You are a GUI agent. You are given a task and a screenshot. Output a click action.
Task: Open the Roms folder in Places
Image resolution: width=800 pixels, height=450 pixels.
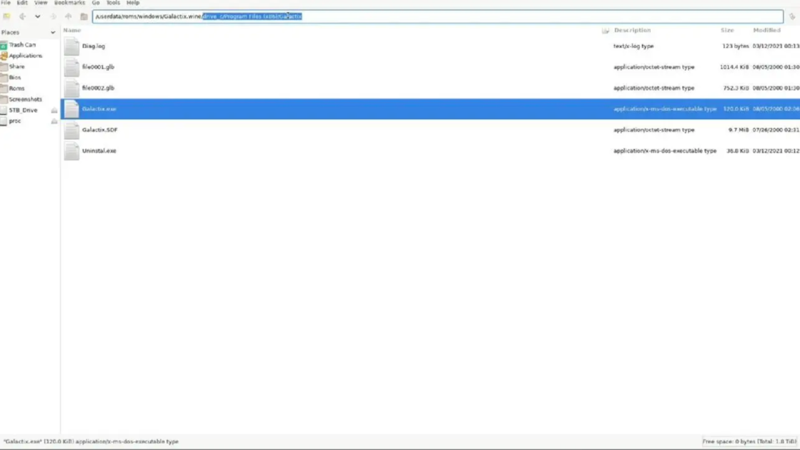click(17, 88)
